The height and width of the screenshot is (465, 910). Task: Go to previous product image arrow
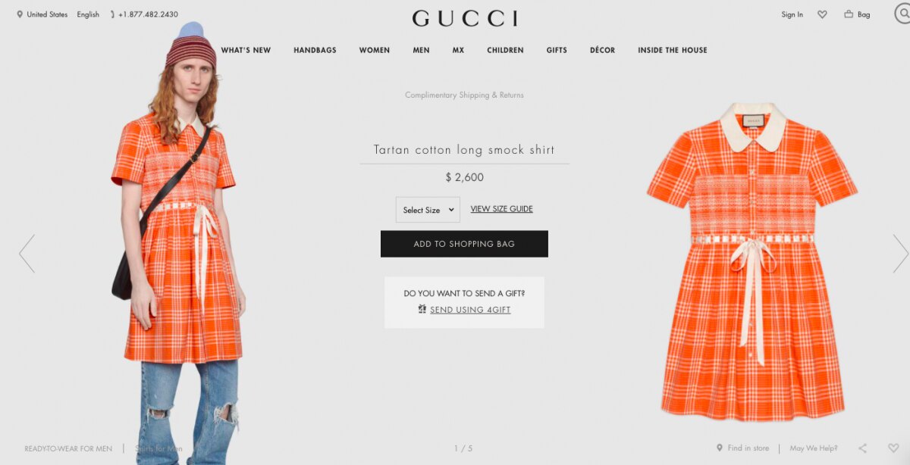pos(27,253)
